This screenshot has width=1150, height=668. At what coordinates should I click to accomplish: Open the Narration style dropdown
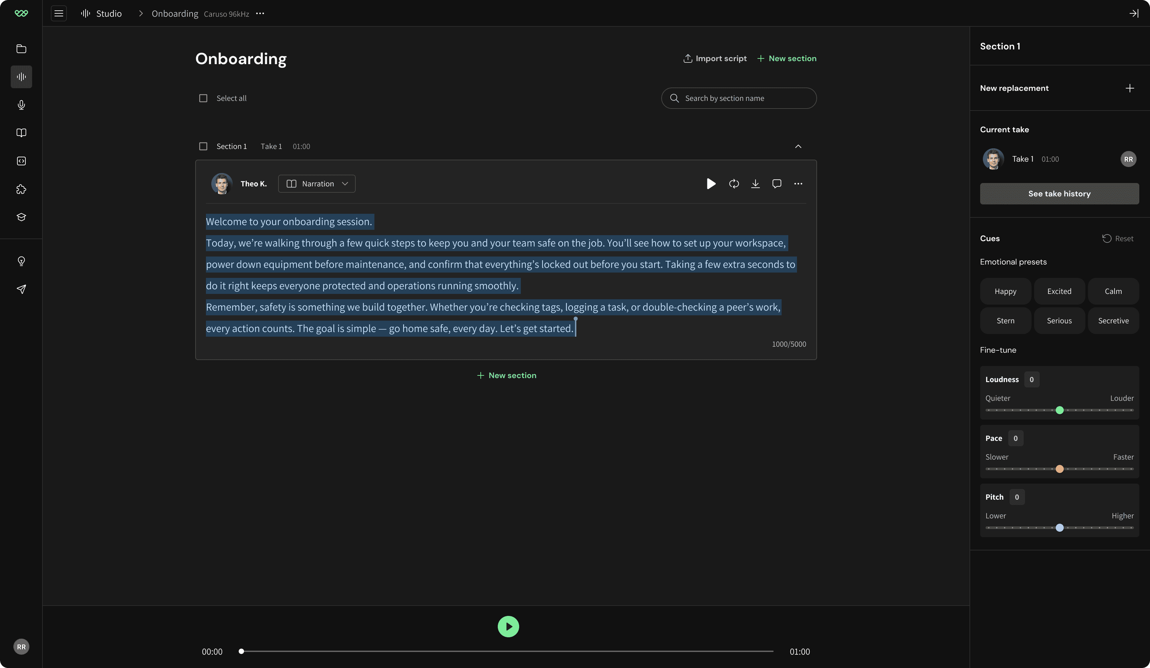[x=317, y=184]
